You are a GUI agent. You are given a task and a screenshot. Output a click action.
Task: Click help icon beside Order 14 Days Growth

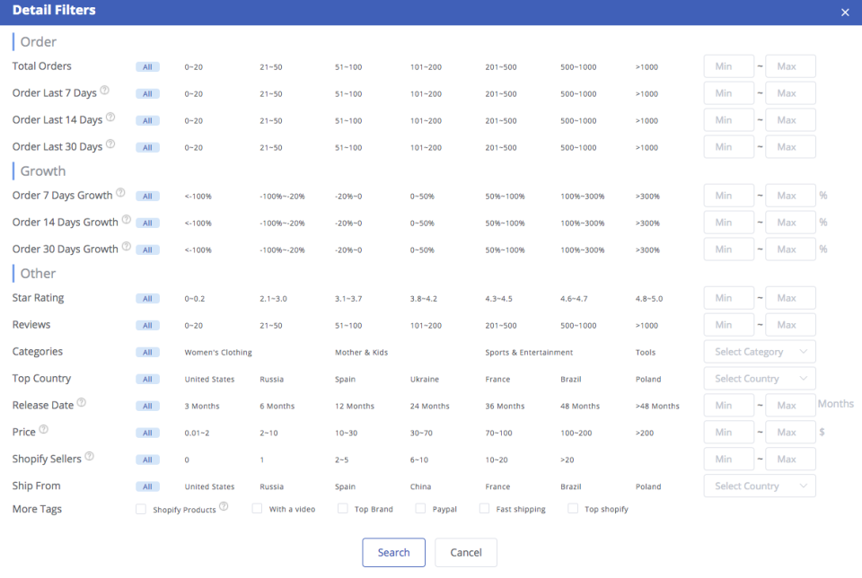(x=126, y=220)
